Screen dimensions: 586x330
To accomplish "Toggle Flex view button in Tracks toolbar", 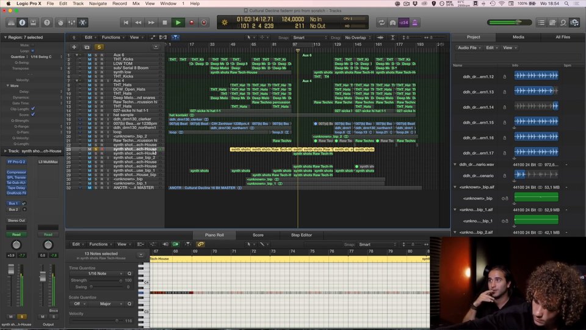I will coord(163,37).
